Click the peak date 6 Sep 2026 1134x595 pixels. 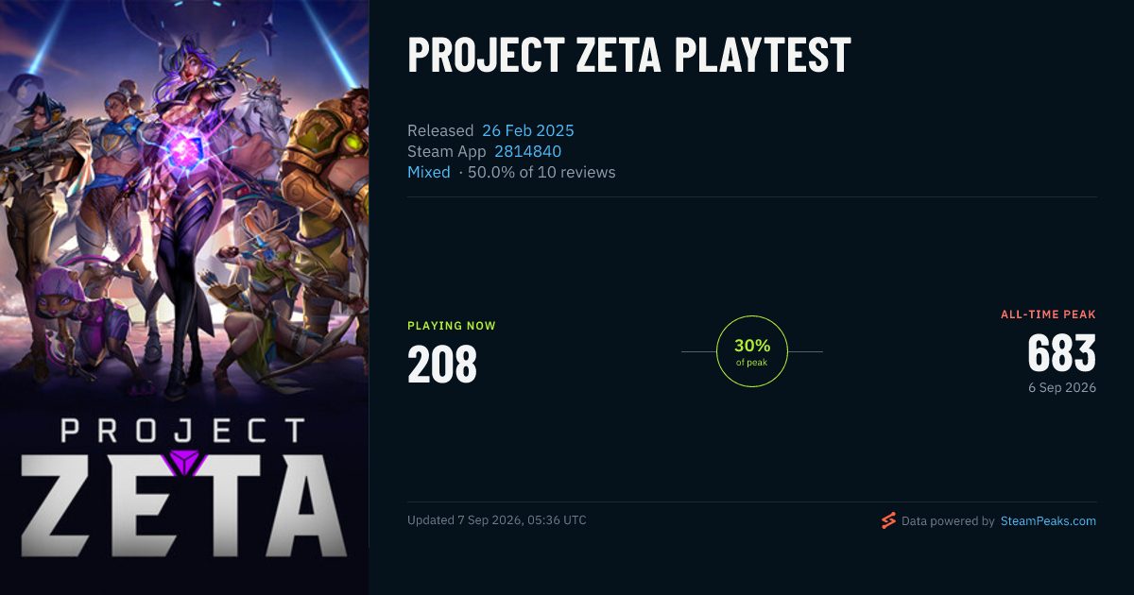1062,387
